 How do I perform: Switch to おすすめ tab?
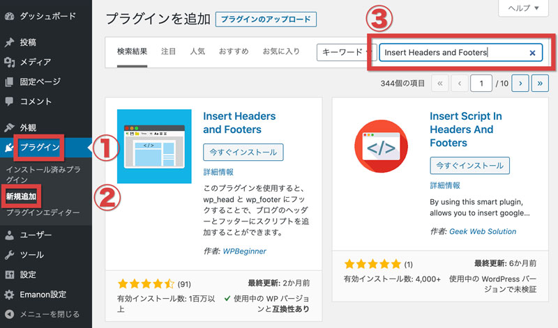(x=234, y=52)
